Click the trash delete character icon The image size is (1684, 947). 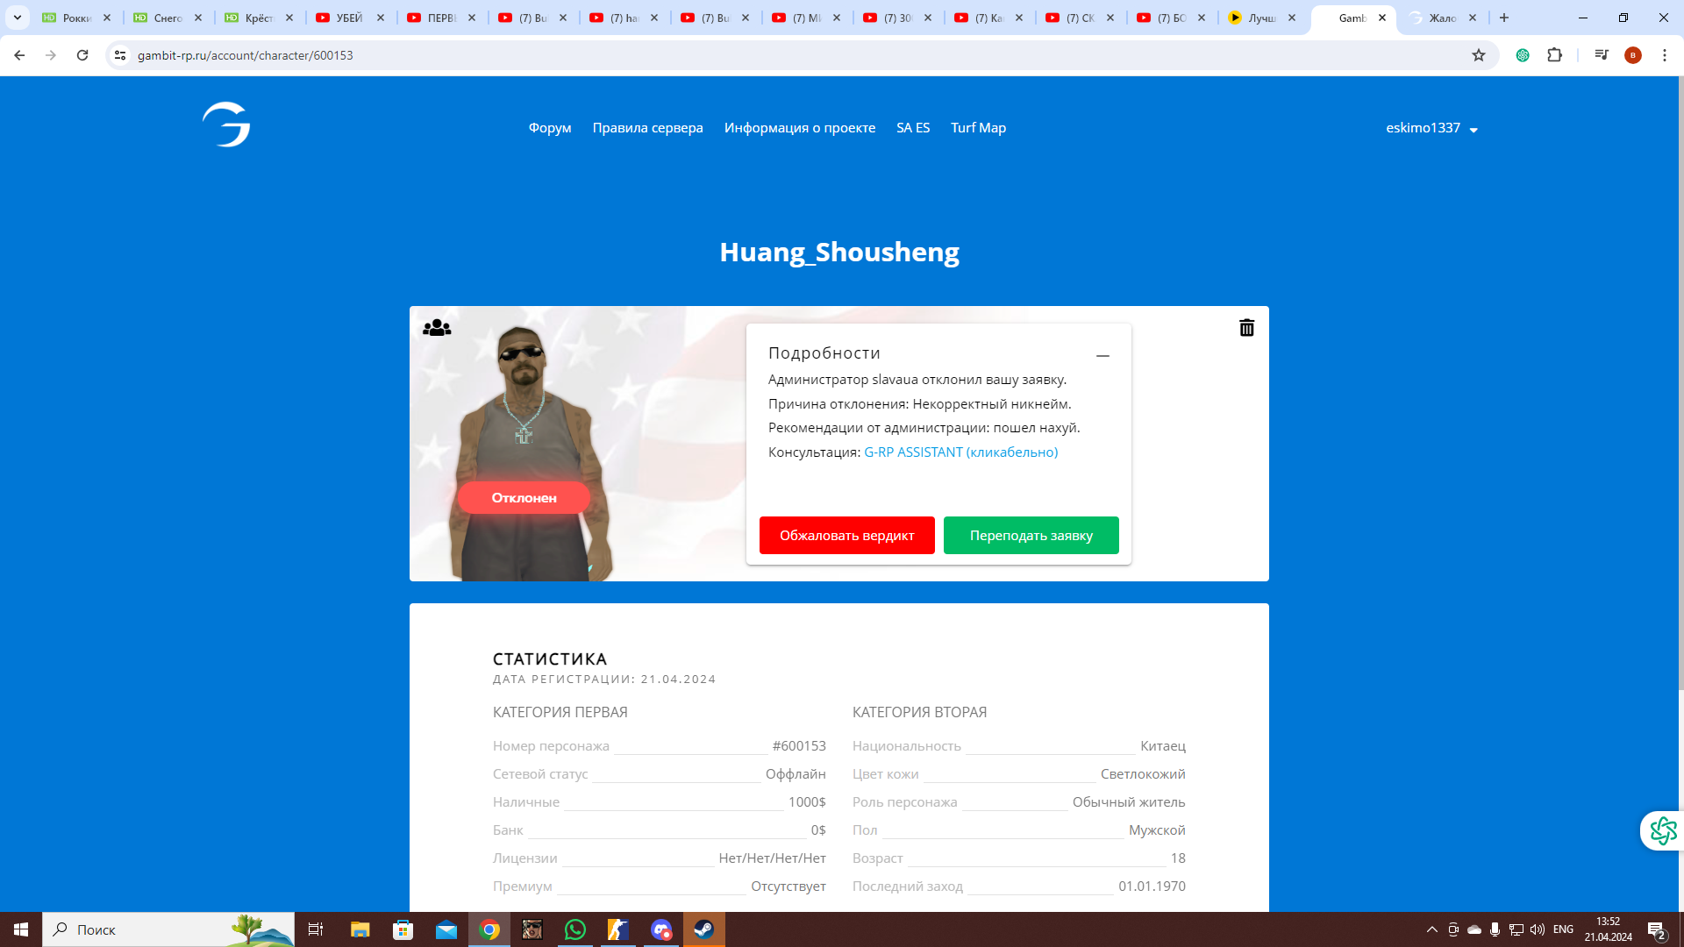coord(1246,328)
